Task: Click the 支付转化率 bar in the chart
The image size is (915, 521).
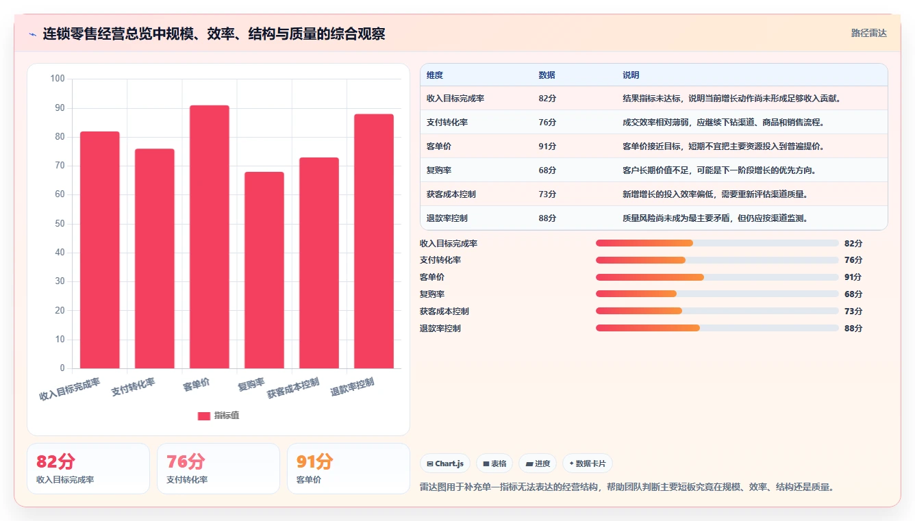Action: coord(155,259)
